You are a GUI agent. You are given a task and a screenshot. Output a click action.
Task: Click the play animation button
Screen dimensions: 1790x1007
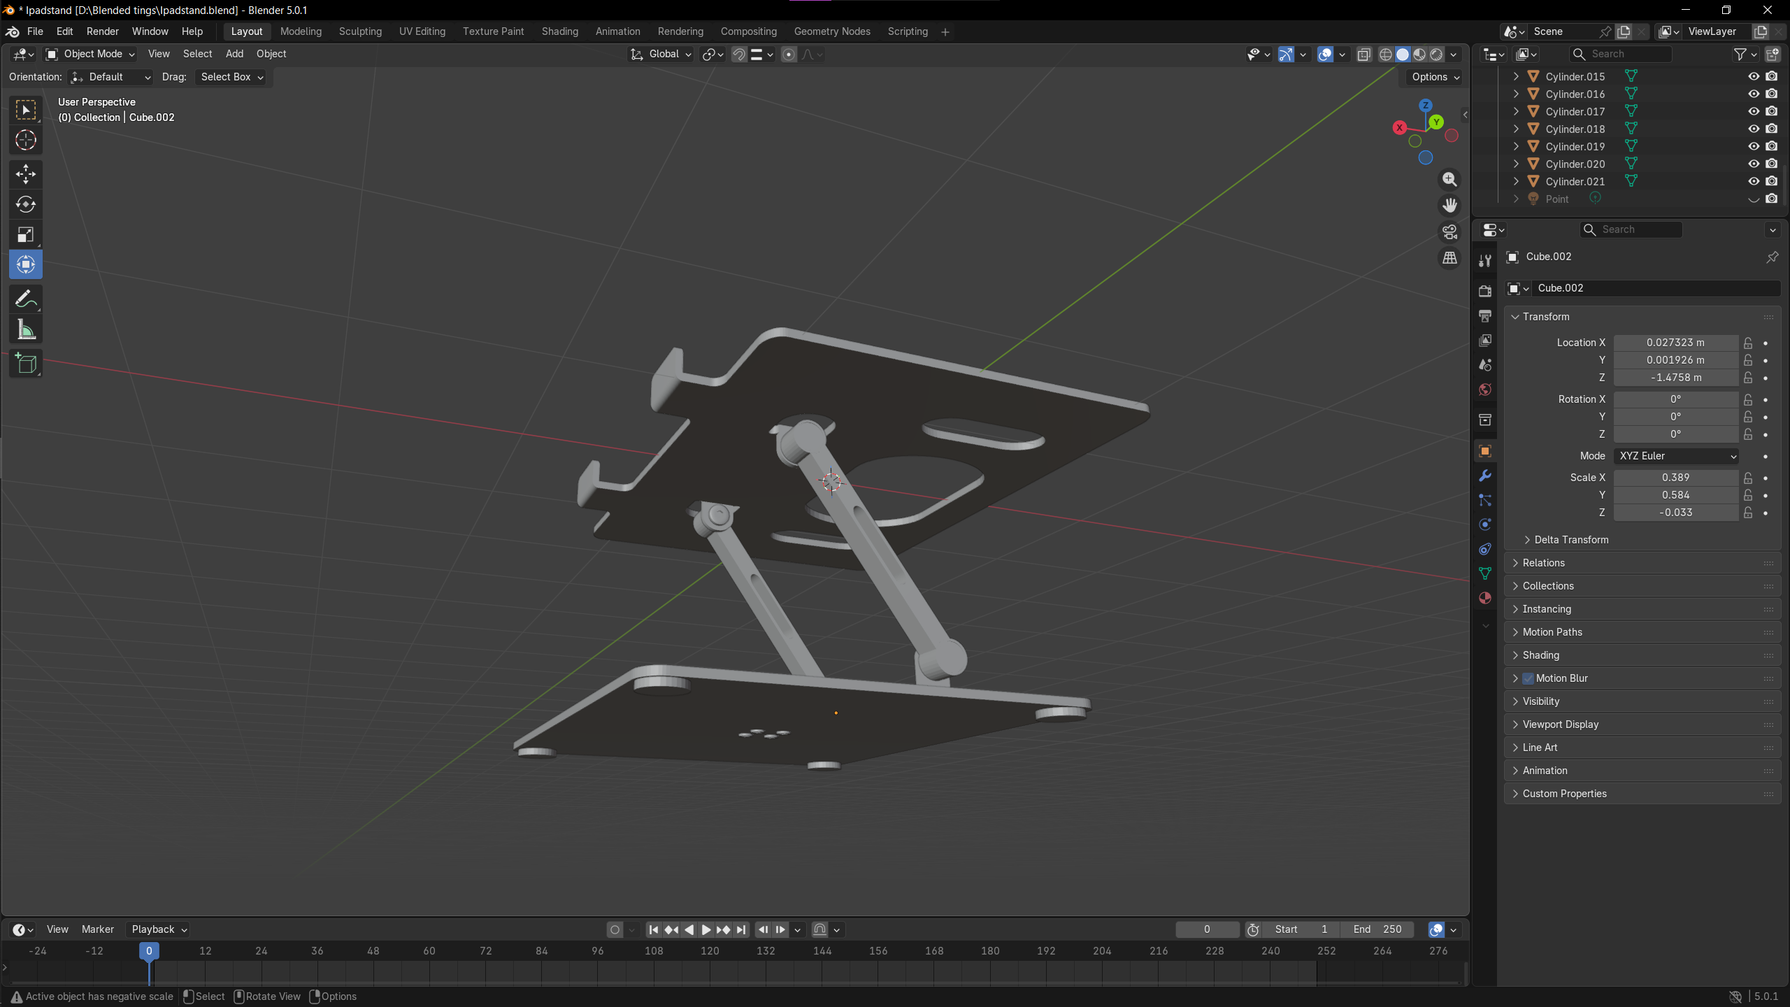[x=706, y=929]
